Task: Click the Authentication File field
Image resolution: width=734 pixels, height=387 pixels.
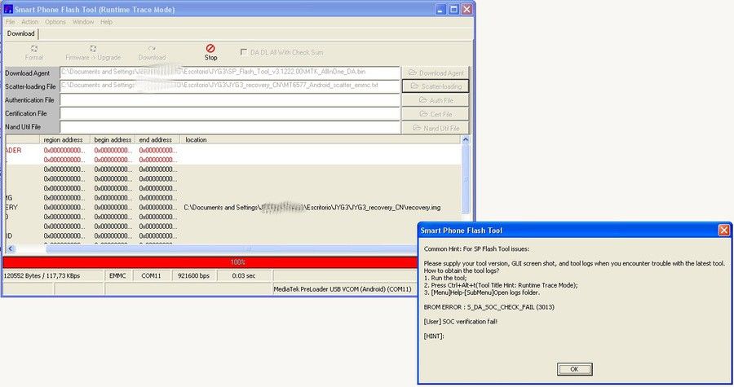Action: (230, 99)
